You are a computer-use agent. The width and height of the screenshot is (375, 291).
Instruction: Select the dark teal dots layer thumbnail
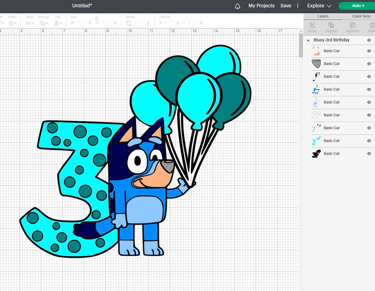pos(316,128)
